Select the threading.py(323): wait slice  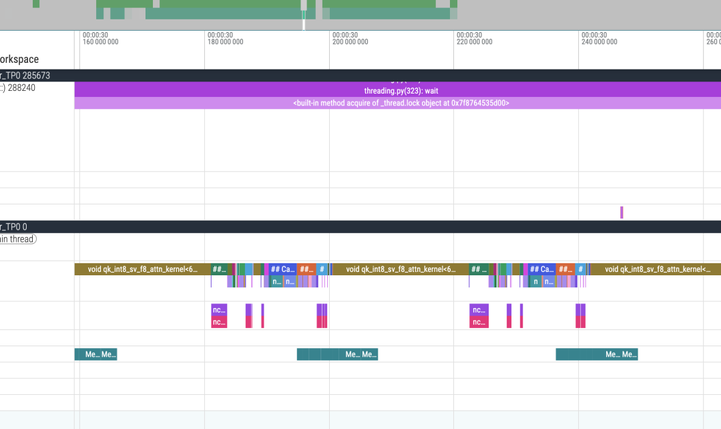(x=401, y=91)
